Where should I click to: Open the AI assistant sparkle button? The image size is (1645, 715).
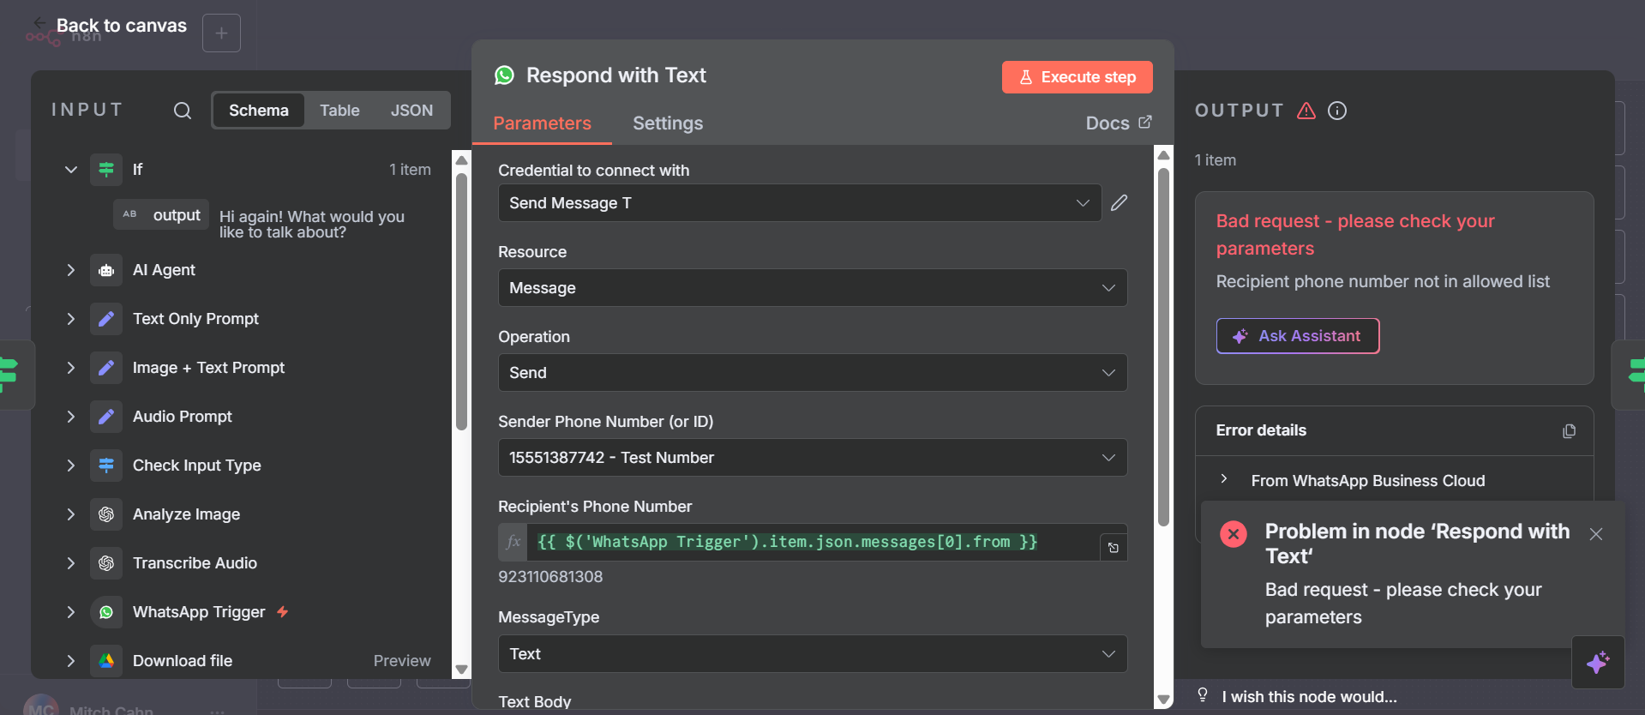[1597, 662]
